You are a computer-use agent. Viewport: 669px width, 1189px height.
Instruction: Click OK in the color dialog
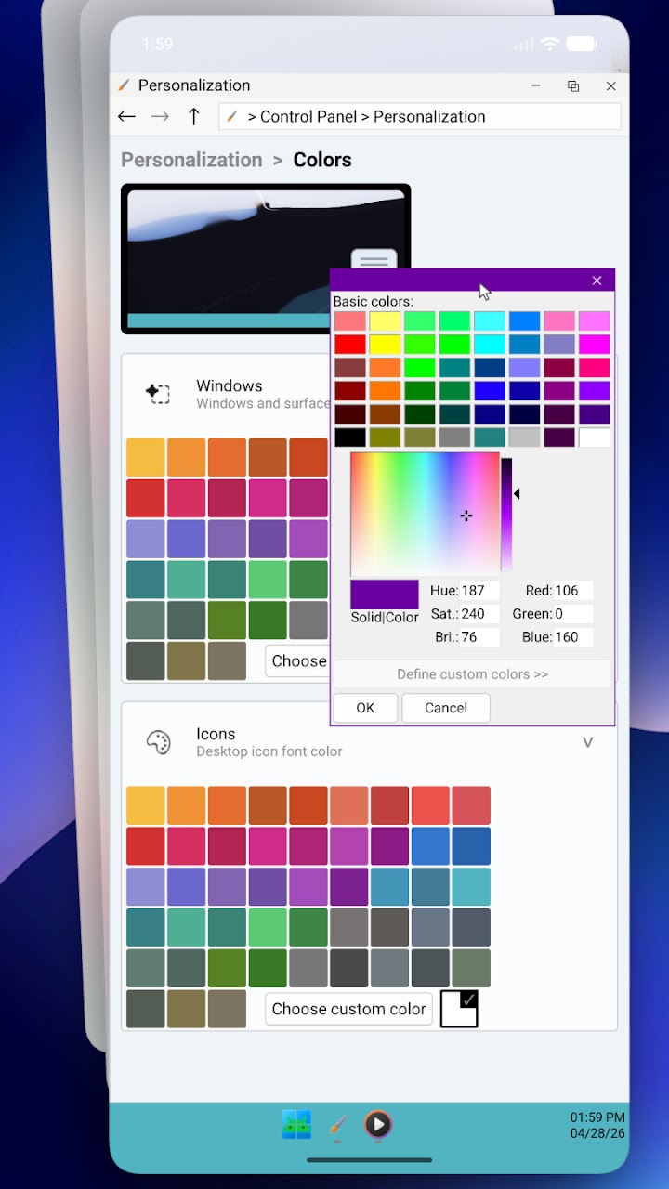(365, 708)
